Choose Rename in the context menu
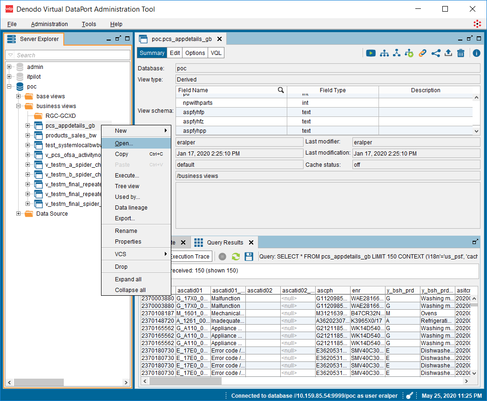The width and height of the screenshot is (487, 401). pos(136,231)
